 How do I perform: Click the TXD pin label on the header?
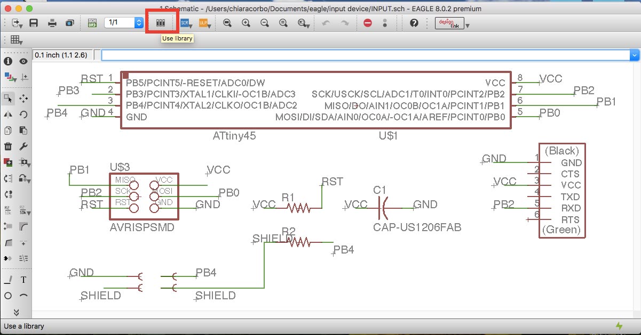tap(571, 197)
